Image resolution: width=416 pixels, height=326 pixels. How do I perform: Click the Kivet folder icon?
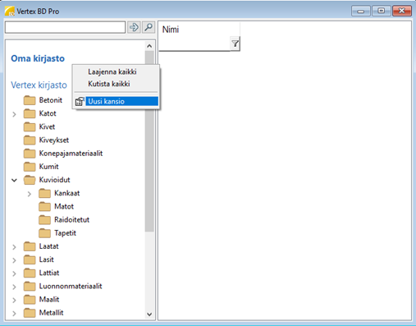[30, 126]
